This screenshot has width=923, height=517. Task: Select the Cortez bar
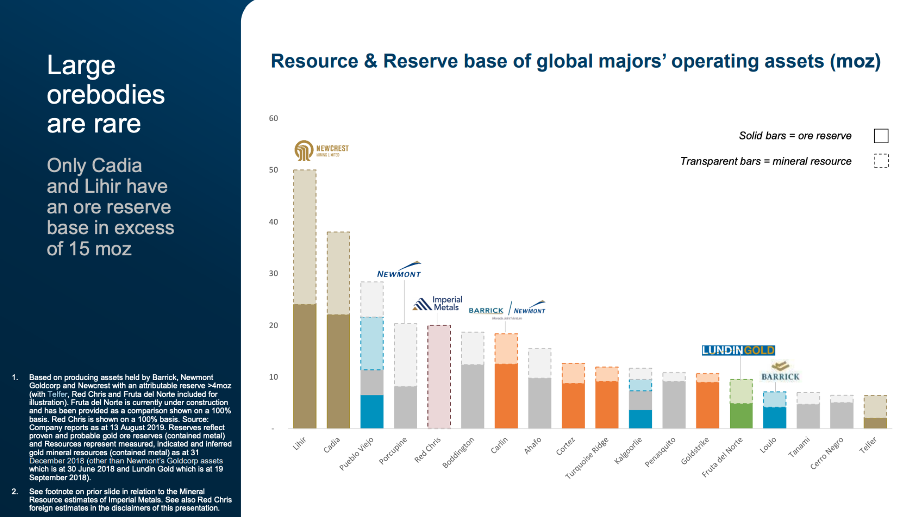573,396
